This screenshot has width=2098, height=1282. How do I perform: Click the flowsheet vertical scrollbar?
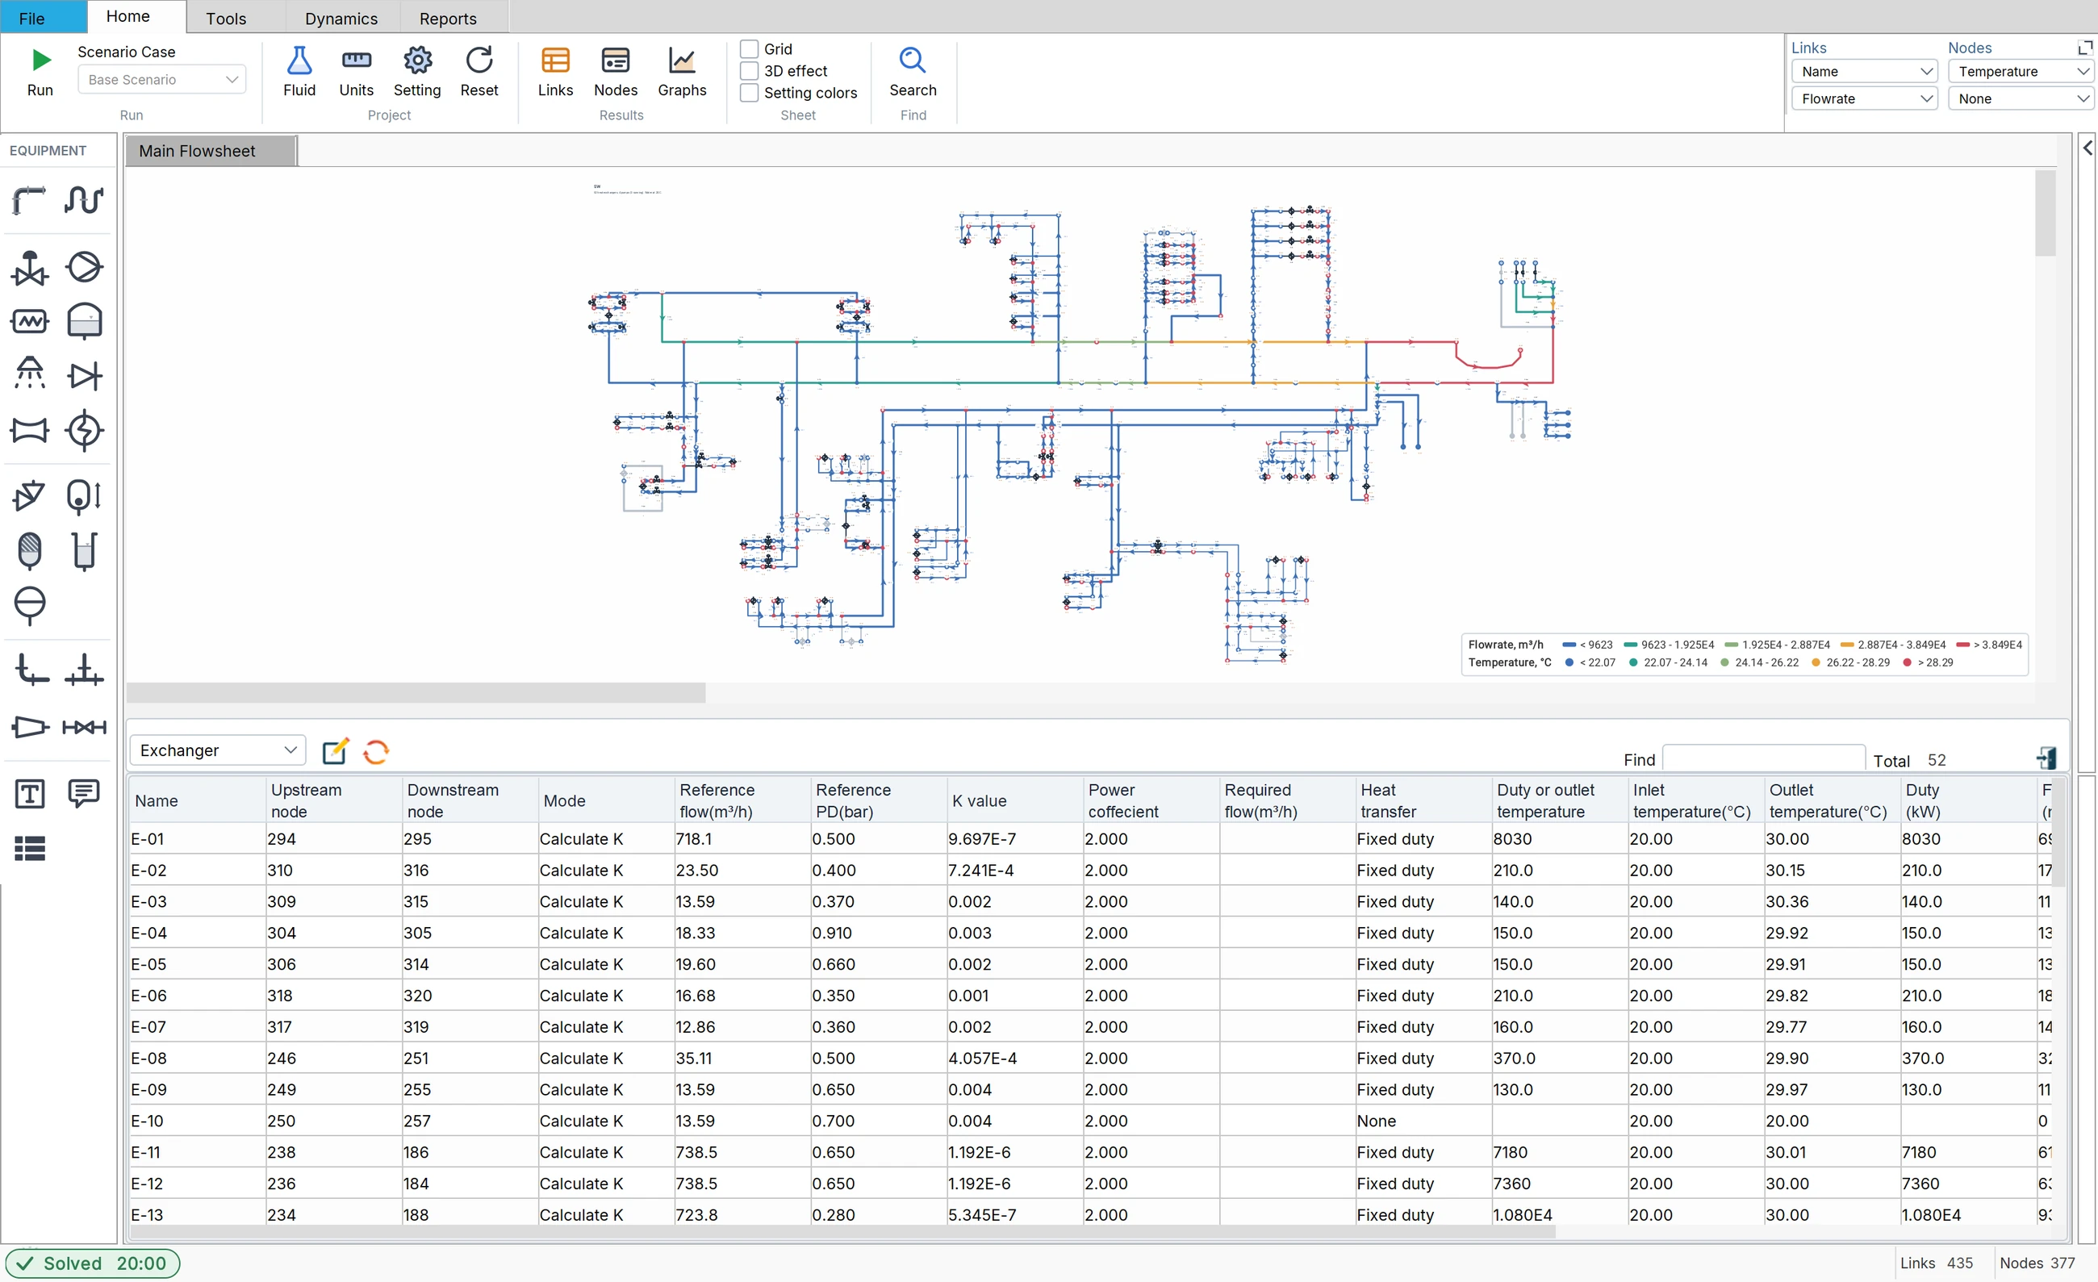point(2046,214)
